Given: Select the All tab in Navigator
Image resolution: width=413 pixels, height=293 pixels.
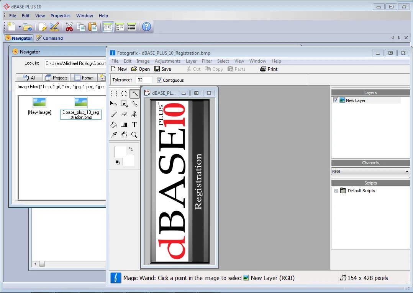Looking at the screenshot, I should (x=29, y=78).
